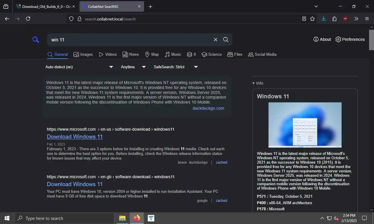Show hidden system tray icons
This screenshot has width=374, height=224.
[322, 218]
